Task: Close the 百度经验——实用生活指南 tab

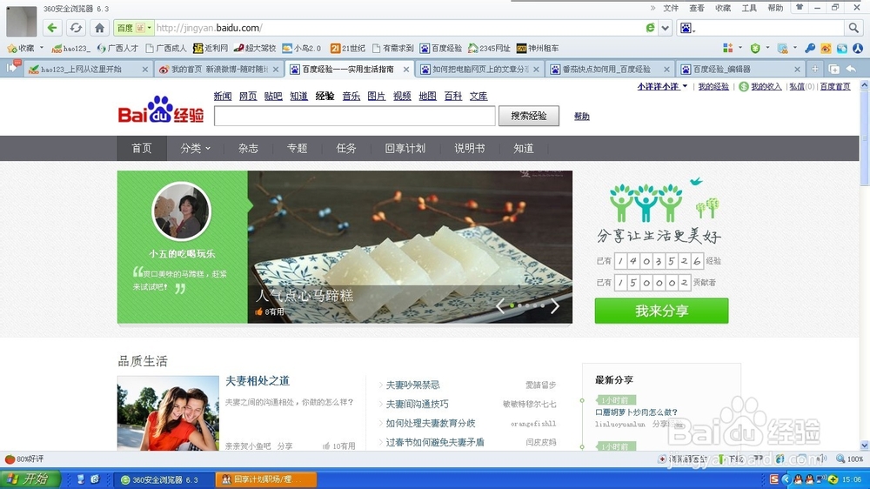Action: [406, 70]
